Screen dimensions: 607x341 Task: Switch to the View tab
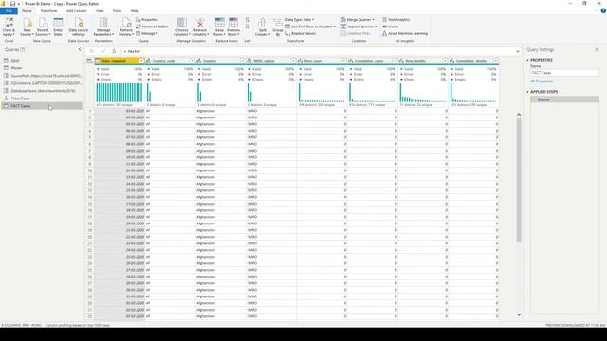pyautogui.click(x=100, y=10)
